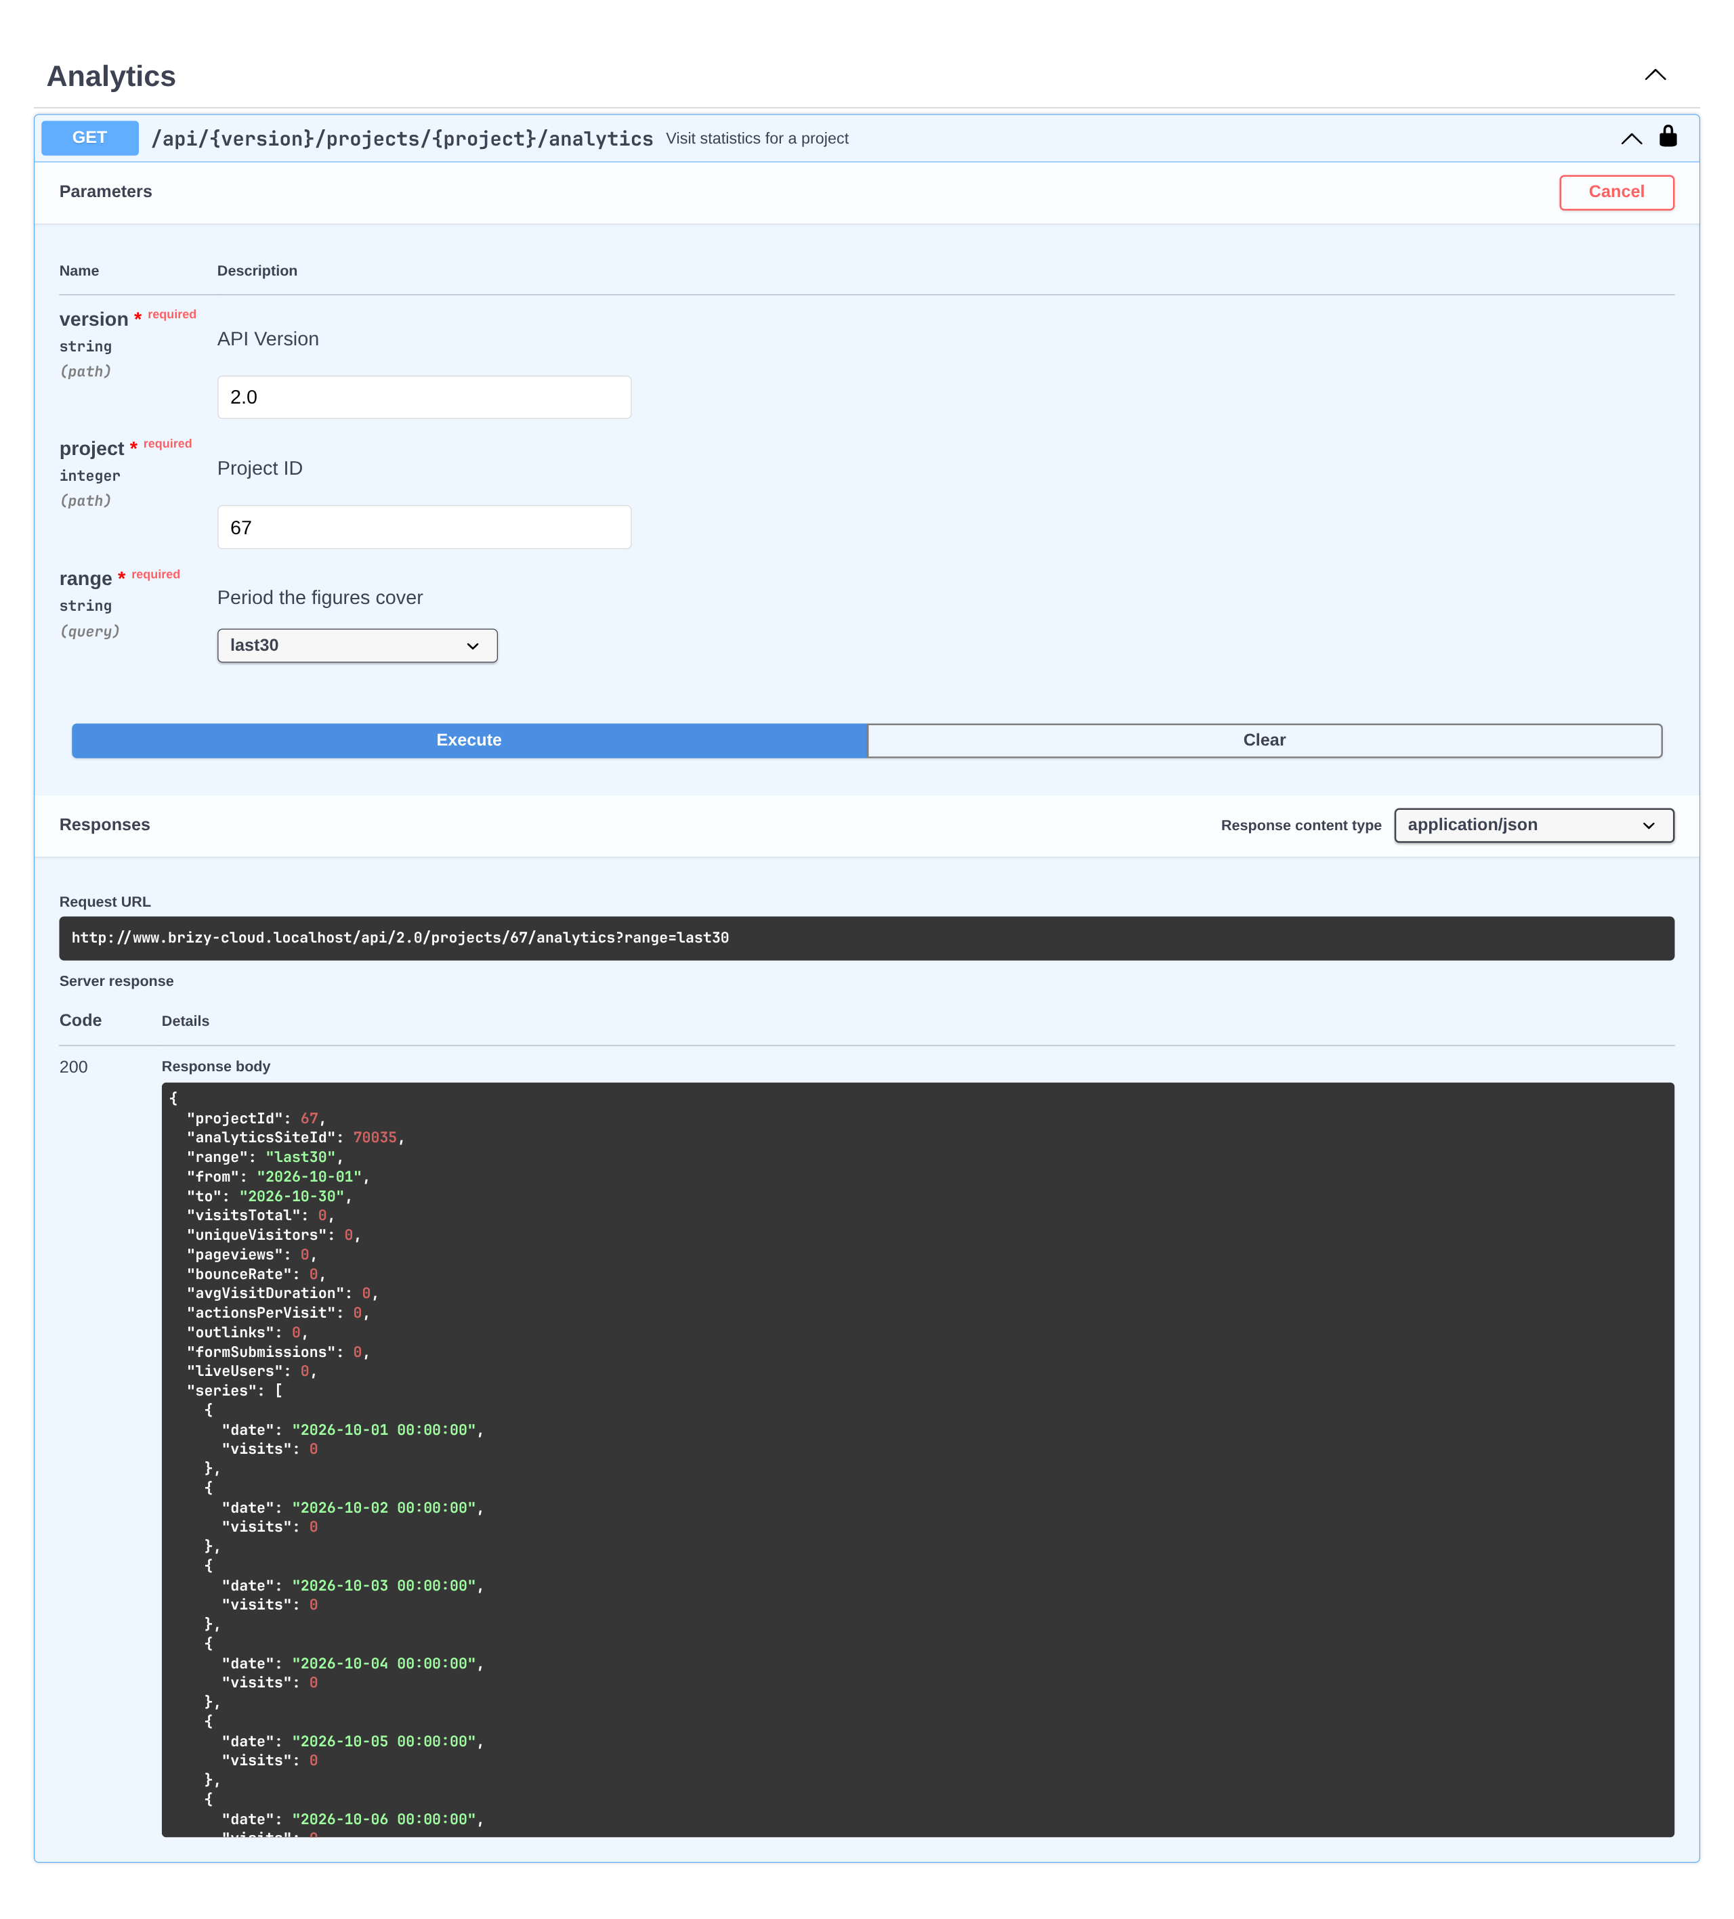Image resolution: width=1734 pixels, height=1919 pixels.
Task: Click the "visitsTotal": 0 line
Action: 260,1215
